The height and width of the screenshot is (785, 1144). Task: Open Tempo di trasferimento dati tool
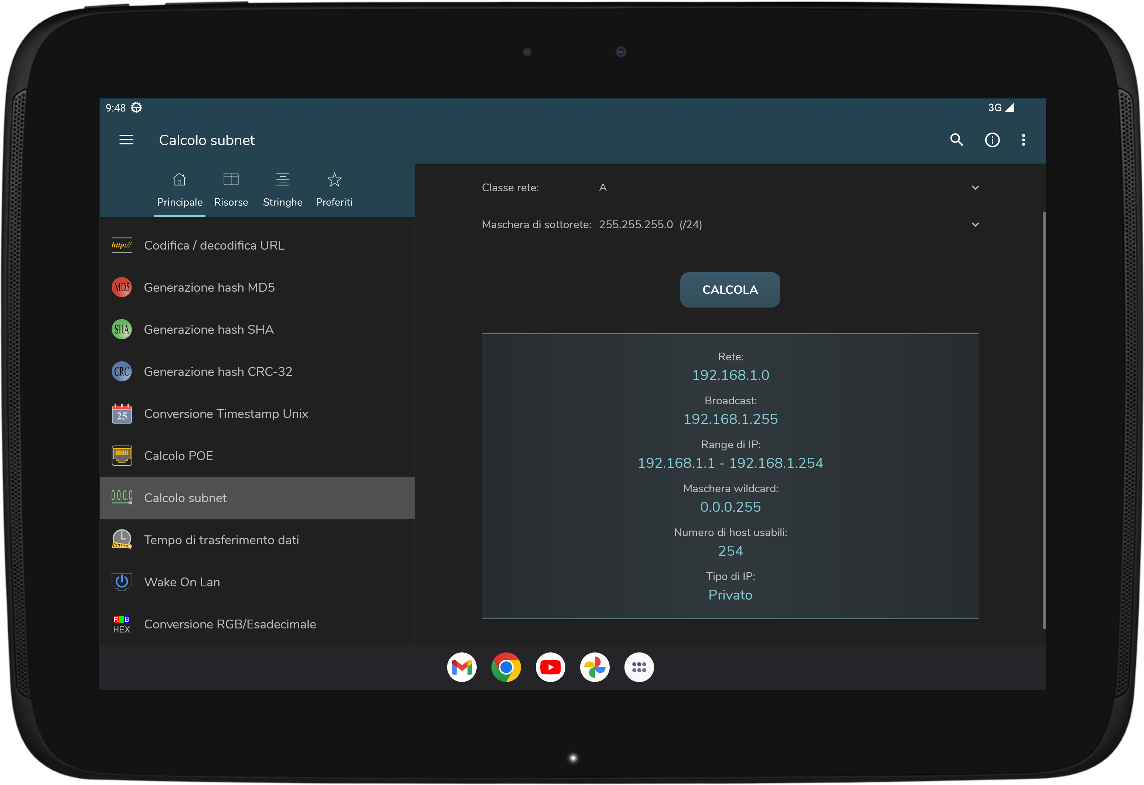pos(257,540)
